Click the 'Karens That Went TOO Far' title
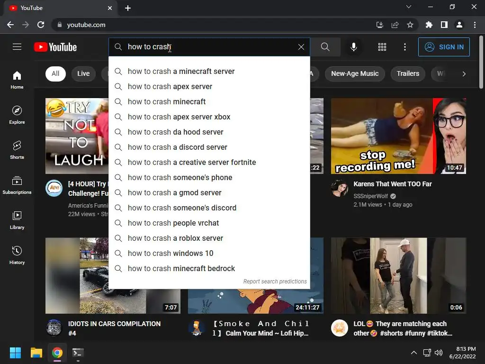 (393, 184)
